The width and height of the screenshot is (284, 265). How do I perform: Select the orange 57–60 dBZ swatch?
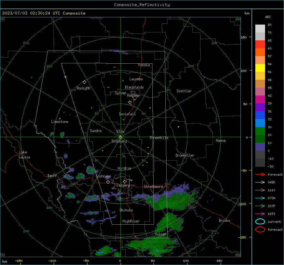pos(260,52)
